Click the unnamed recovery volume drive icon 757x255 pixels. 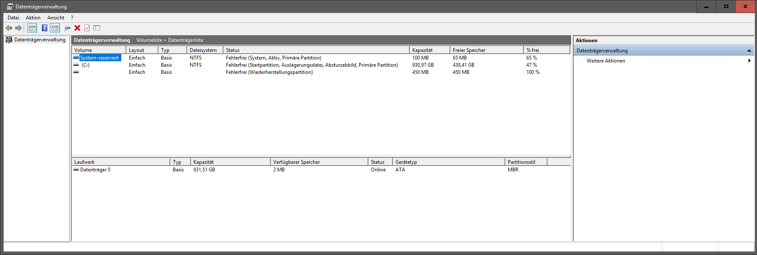(76, 72)
